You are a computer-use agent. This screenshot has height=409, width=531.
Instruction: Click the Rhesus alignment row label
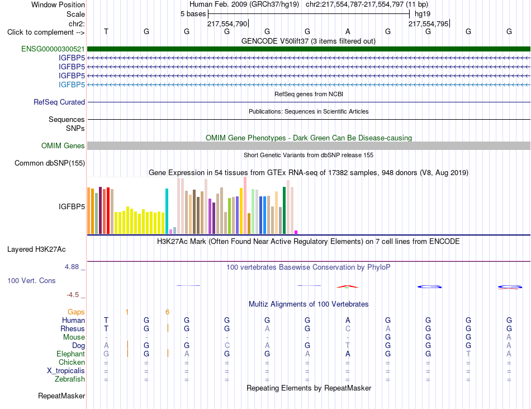click(73, 328)
